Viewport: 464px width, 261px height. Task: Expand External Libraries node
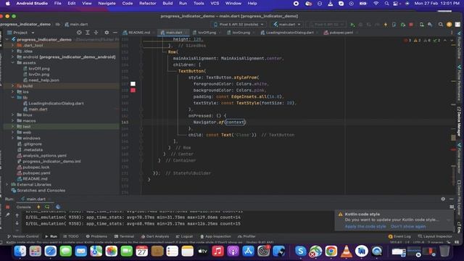click(7, 184)
